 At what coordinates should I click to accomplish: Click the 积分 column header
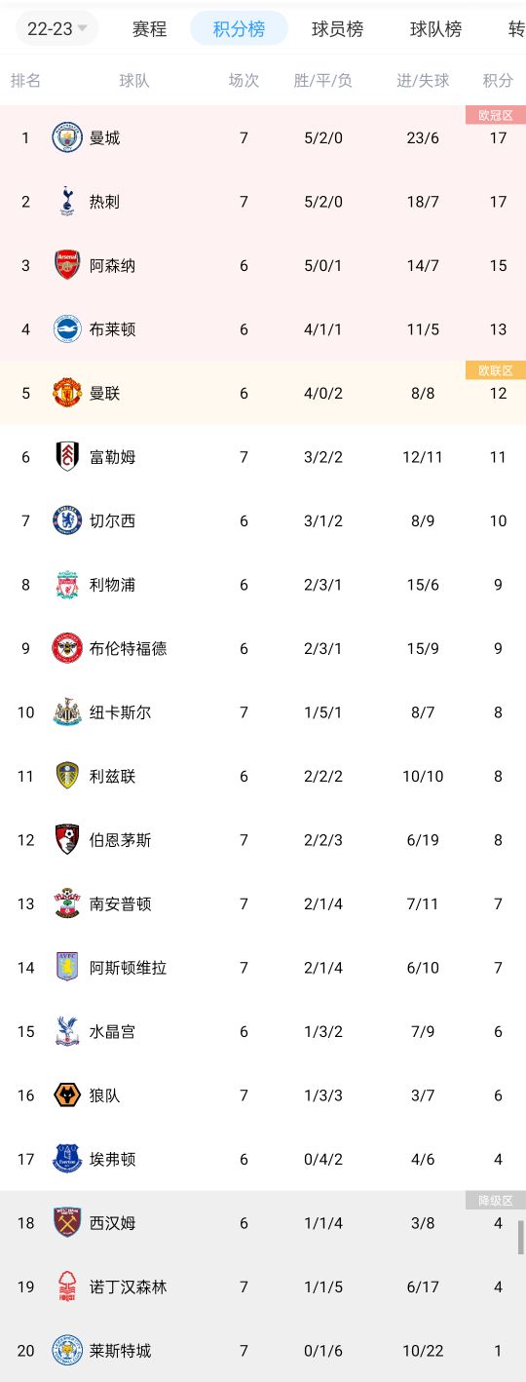(498, 81)
